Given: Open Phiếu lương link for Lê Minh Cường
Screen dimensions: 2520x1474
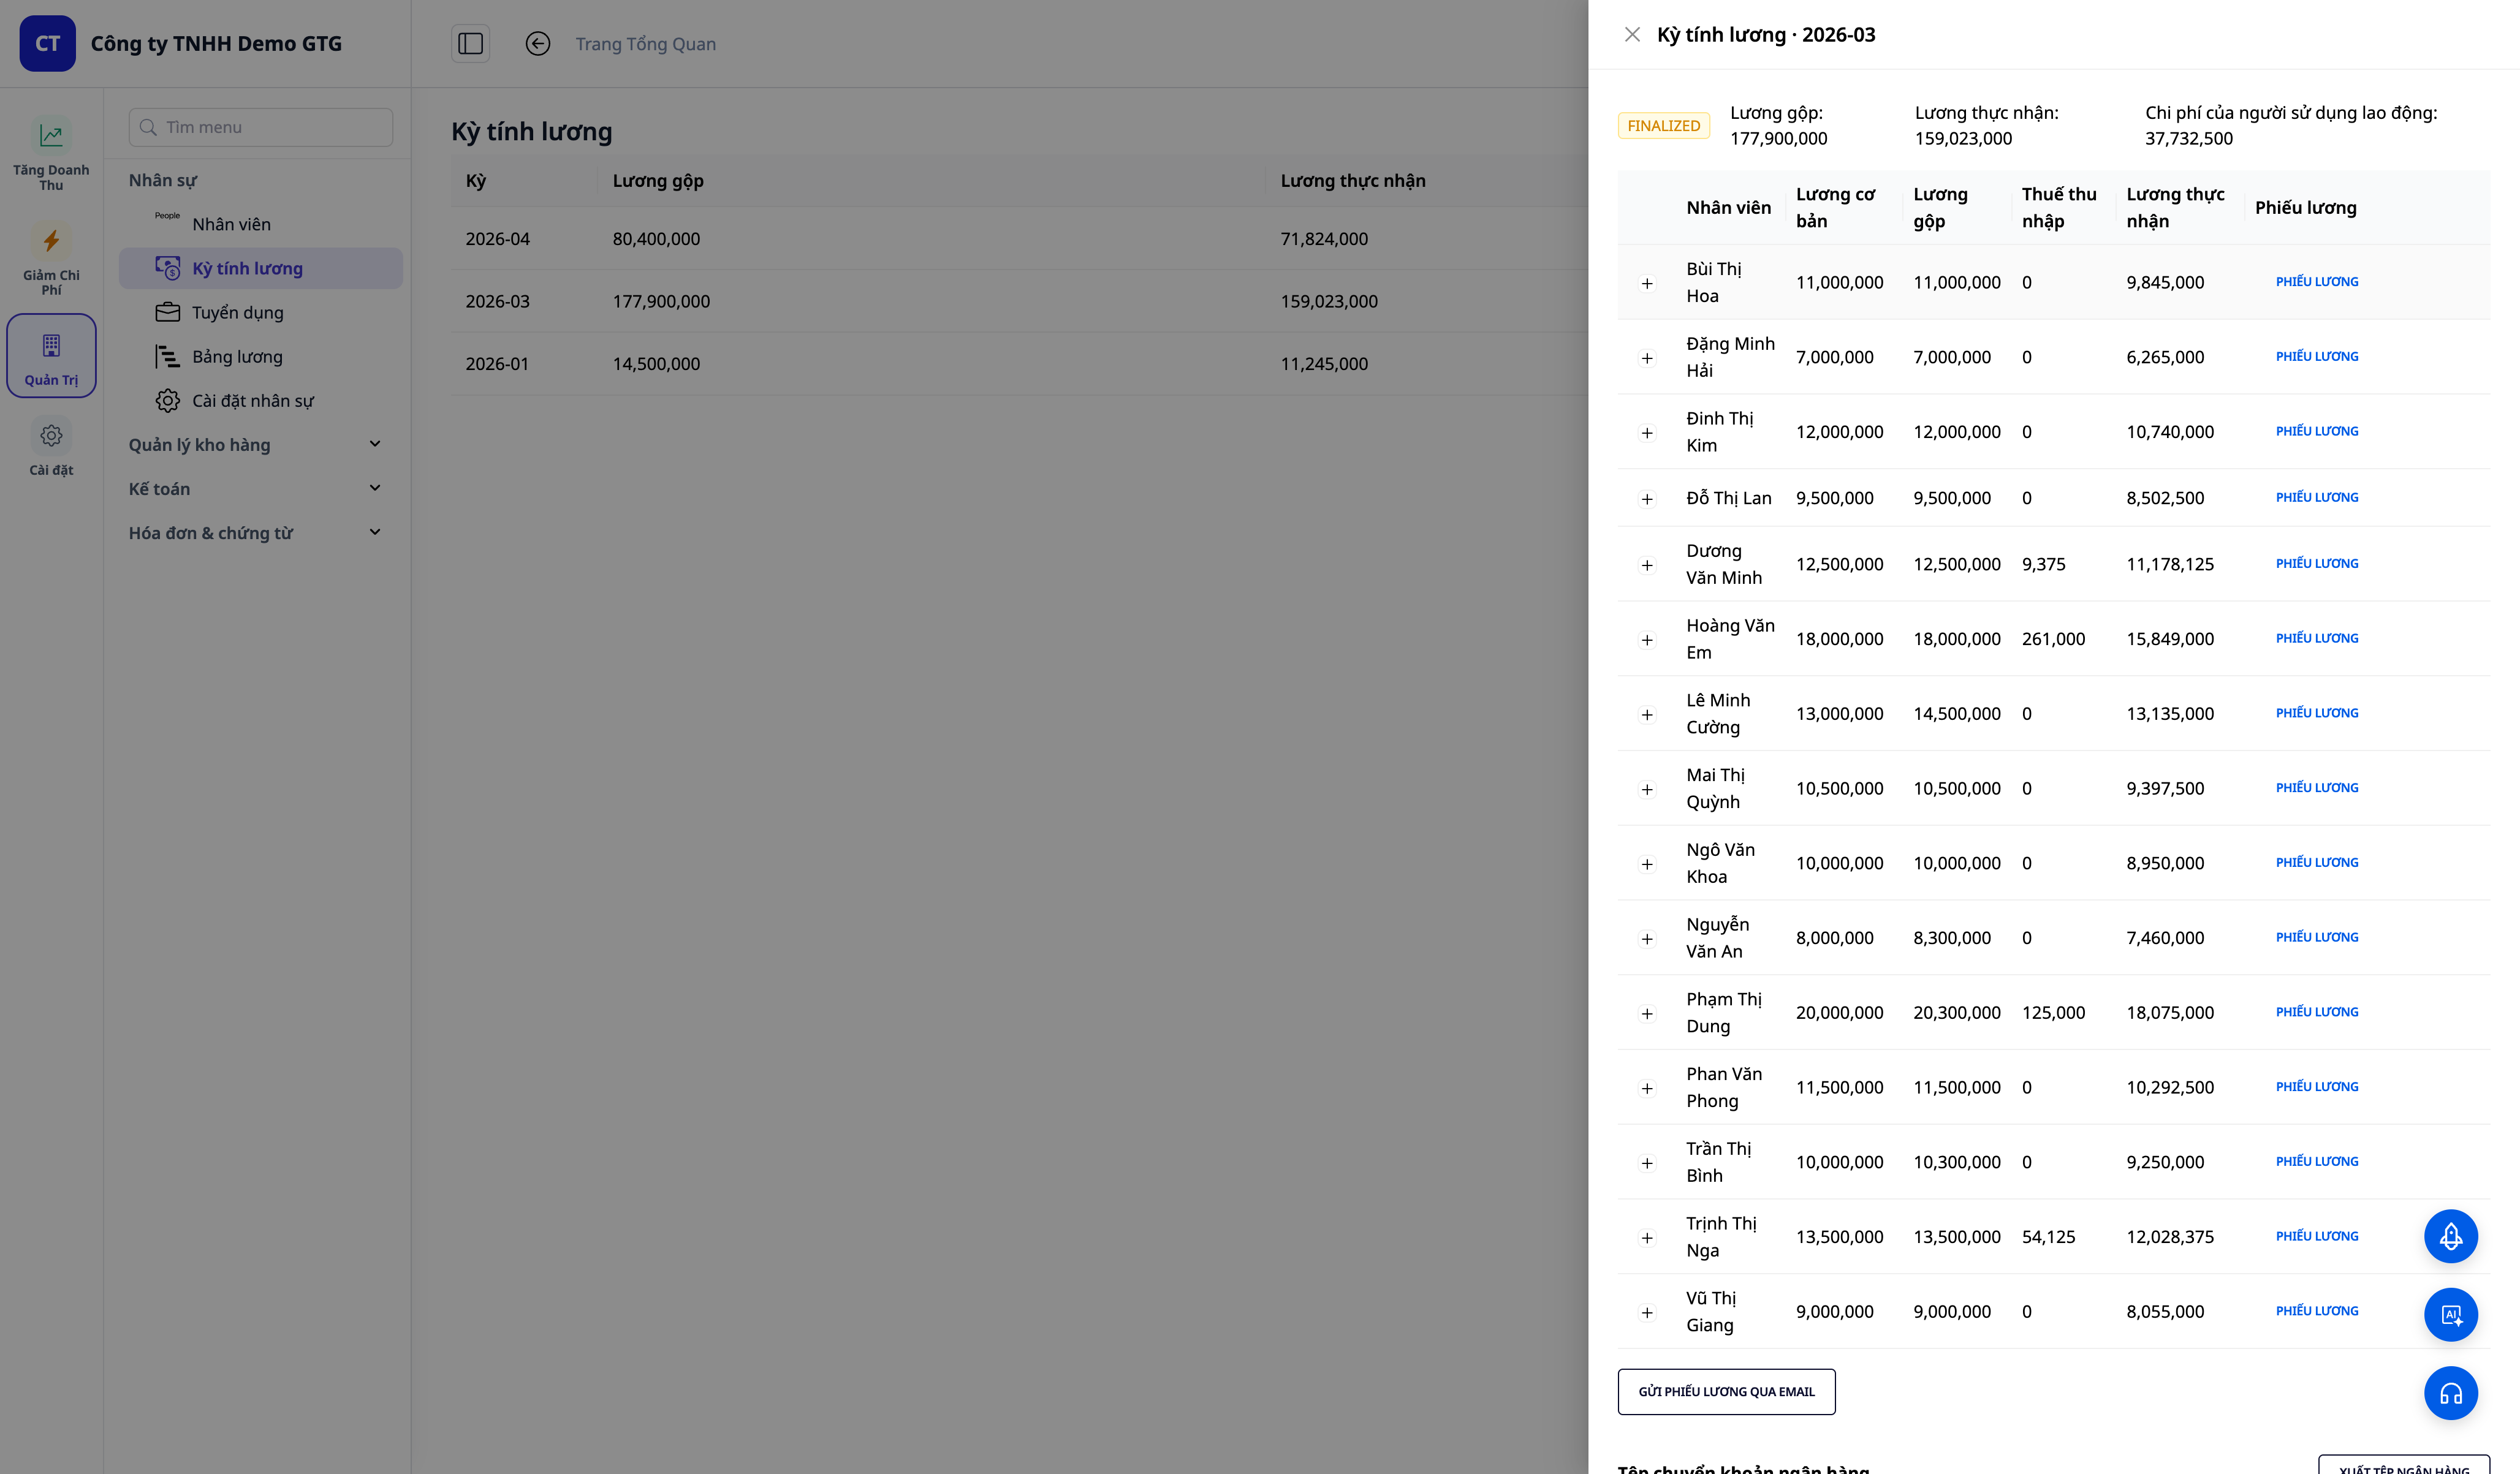Looking at the screenshot, I should coord(2316,713).
